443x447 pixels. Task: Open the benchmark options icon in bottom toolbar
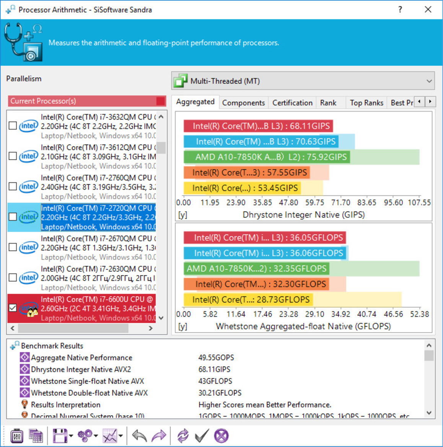pos(17,436)
